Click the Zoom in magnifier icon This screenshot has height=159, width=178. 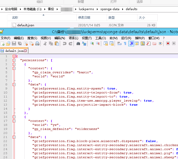click(x=92, y=43)
